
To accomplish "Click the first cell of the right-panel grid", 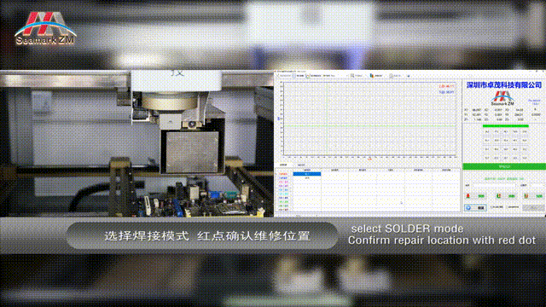I will point(487,131).
